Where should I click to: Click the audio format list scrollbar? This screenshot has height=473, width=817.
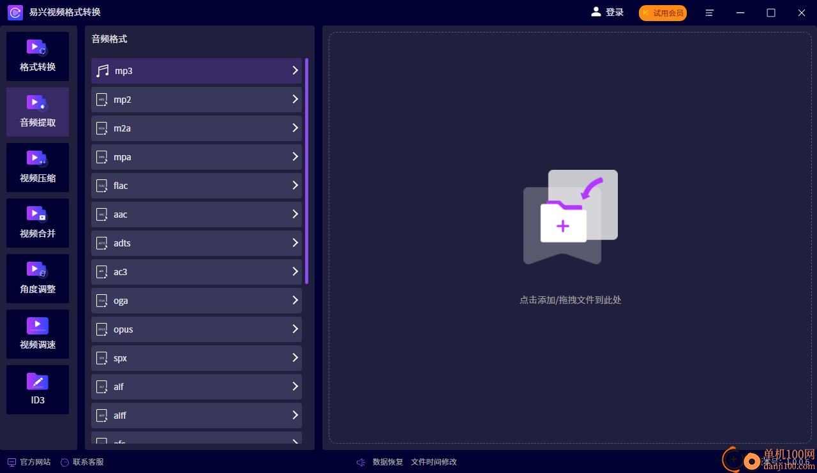coord(306,171)
